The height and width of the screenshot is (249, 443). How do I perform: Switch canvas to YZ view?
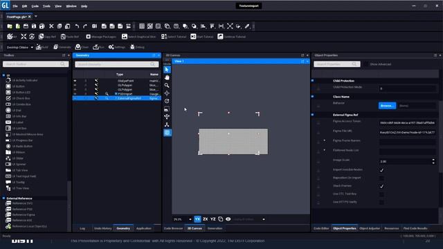point(213,219)
